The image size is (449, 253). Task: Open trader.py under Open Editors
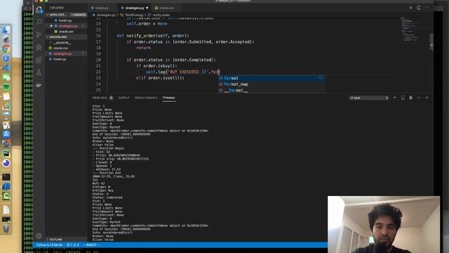click(65, 20)
